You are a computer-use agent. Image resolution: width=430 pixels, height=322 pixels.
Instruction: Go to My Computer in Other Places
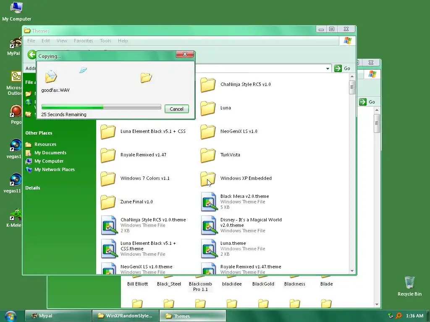click(x=45, y=161)
